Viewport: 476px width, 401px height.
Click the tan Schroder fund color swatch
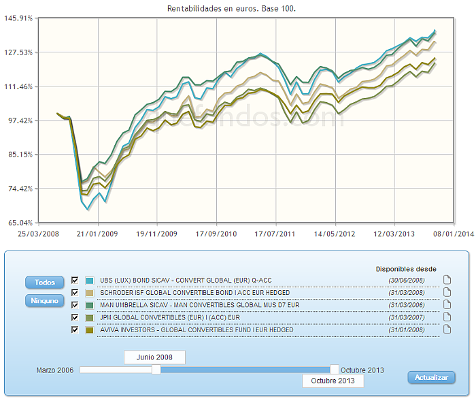[90, 293]
